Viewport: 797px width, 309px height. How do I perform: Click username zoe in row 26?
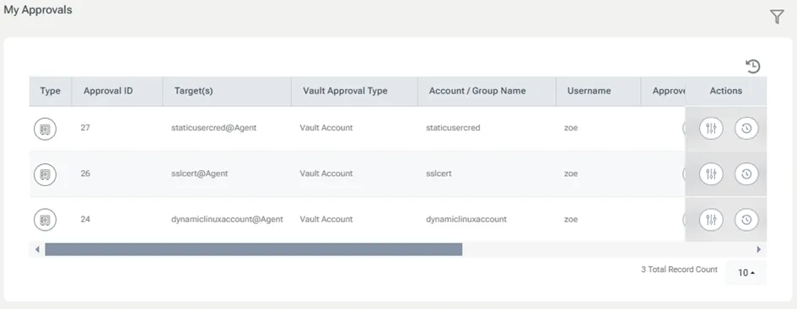click(571, 173)
